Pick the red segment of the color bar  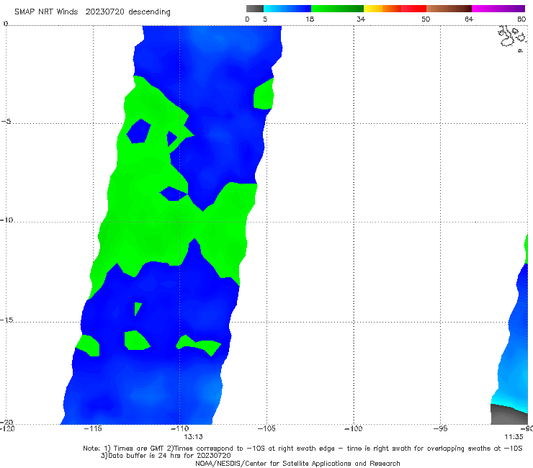(413, 9)
